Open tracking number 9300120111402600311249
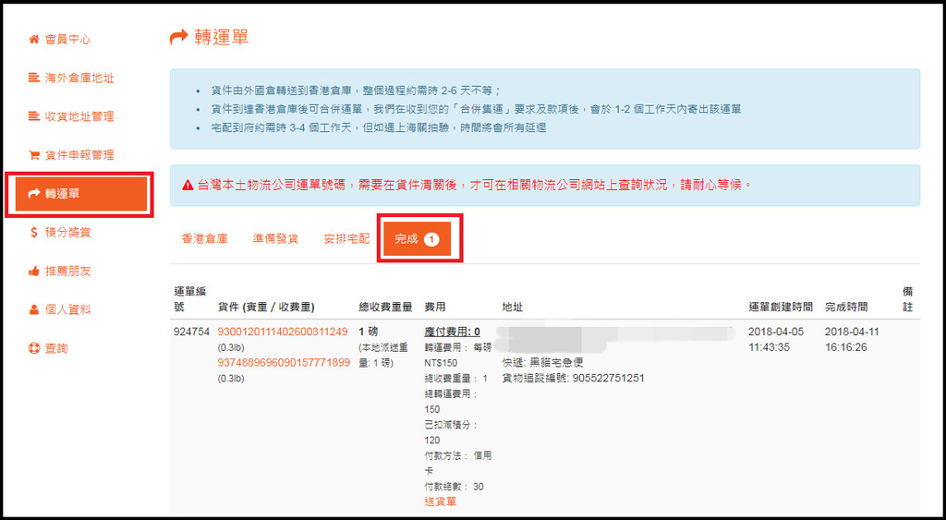The width and height of the screenshot is (946, 520). (x=283, y=332)
